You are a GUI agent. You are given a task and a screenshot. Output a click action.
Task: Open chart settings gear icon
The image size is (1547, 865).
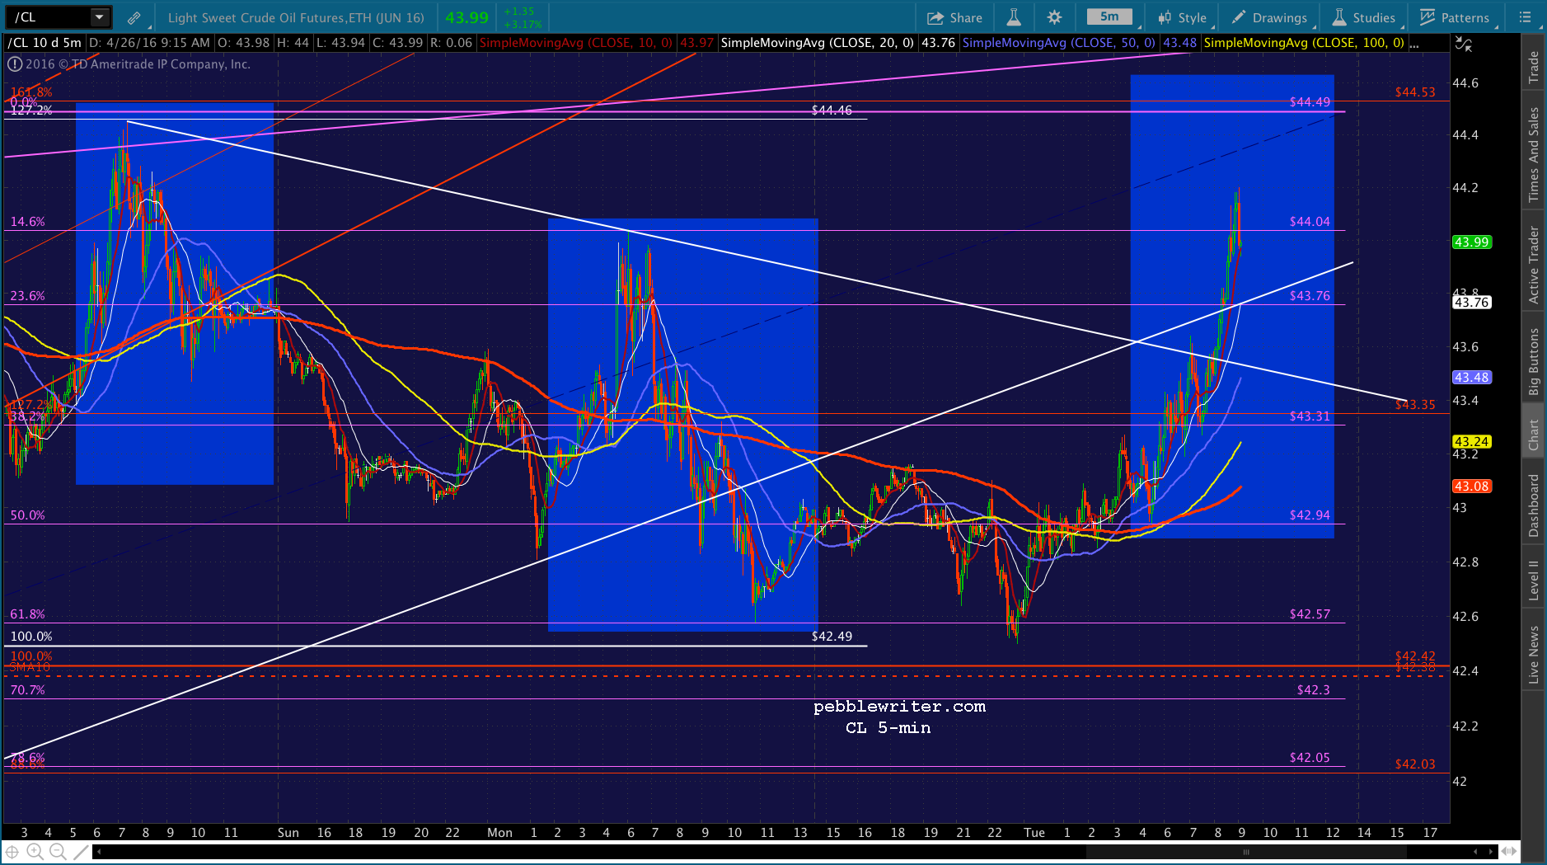coord(1054,17)
